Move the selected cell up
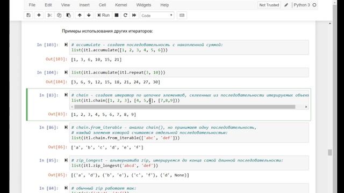The width and height of the screenshot is (344, 193). coord(80,16)
